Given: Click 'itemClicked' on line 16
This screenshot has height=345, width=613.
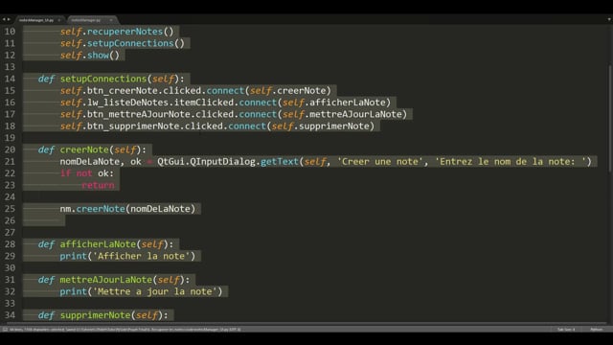Looking at the screenshot, I should click(x=204, y=103).
